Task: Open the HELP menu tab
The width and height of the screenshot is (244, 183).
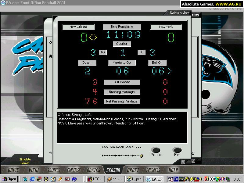Action: [x=173, y=170]
